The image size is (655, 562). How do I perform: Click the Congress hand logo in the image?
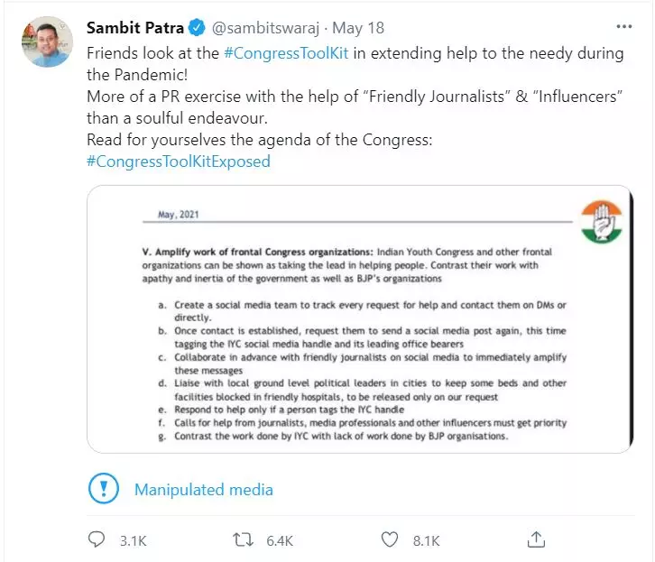tap(602, 222)
